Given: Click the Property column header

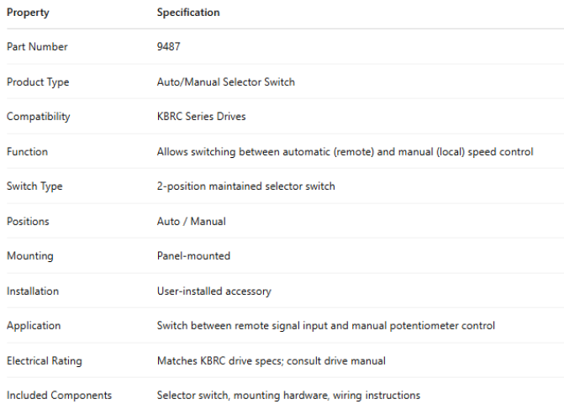Looking at the screenshot, I should coord(28,13).
